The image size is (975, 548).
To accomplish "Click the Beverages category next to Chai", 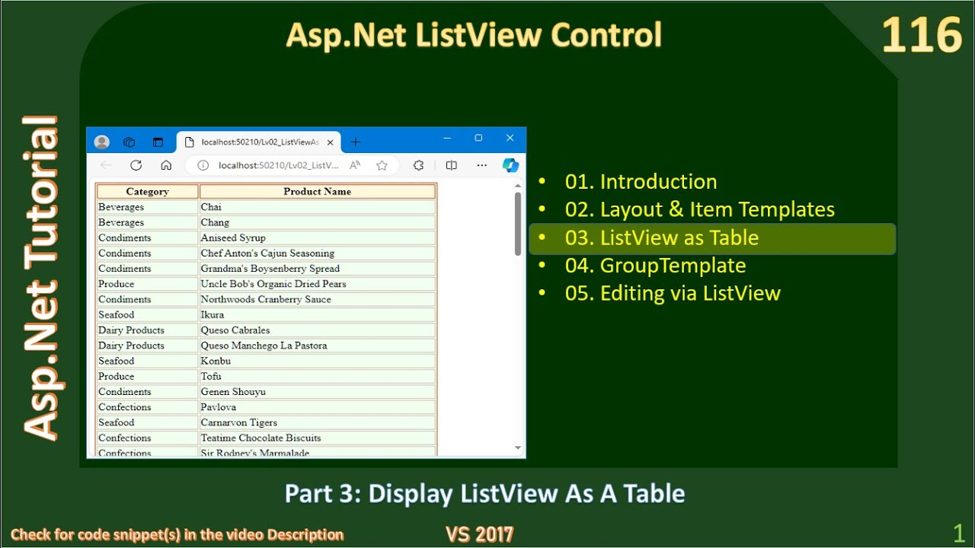I will 148,207.
